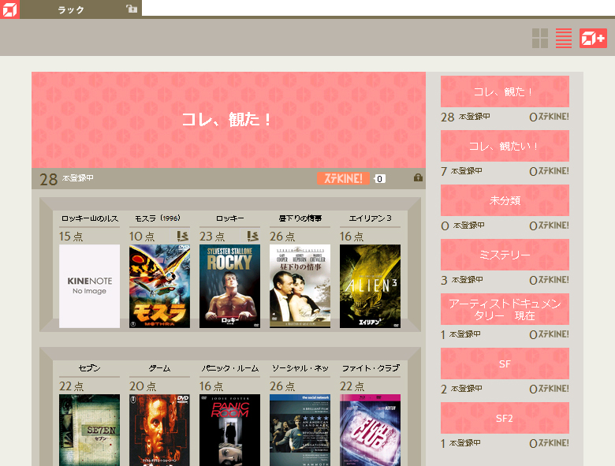Click the ステKINE! icon under ミステリー rack
Viewport: 615px width, 466px height.
click(x=552, y=280)
